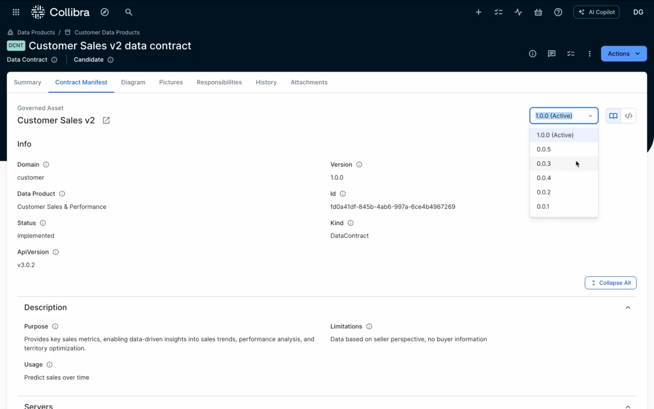Open the History tab

coord(266,82)
